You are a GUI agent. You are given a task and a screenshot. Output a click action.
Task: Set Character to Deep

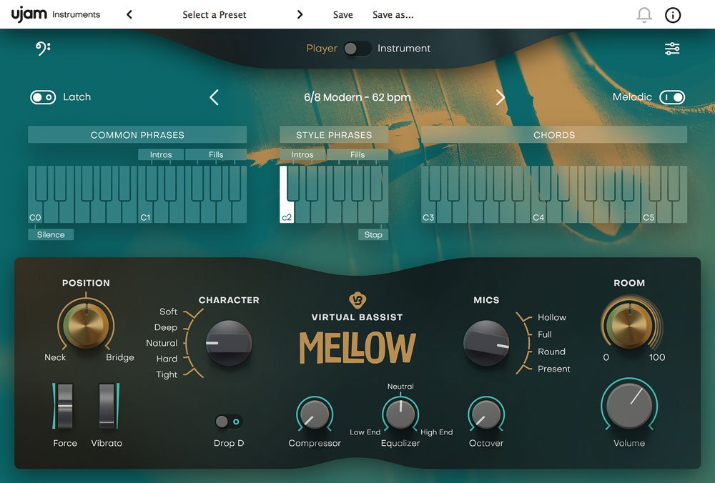point(166,328)
